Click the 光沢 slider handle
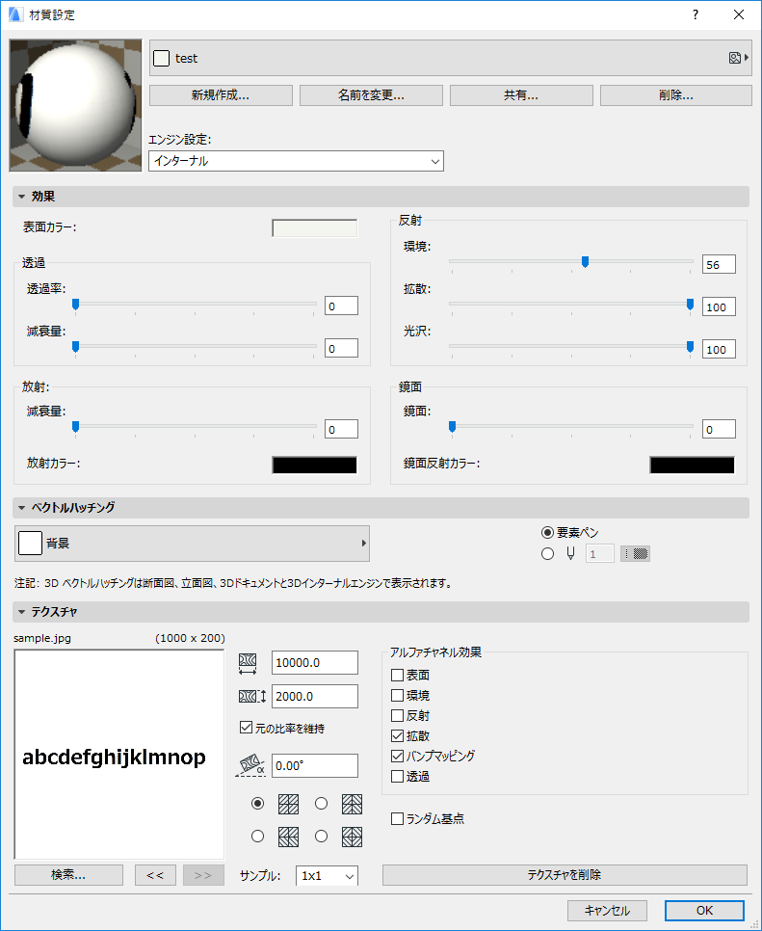This screenshot has height=931, width=762. (690, 347)
